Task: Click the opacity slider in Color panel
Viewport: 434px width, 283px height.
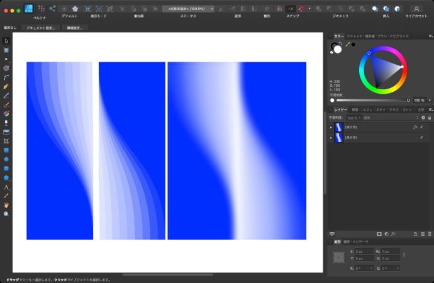Action: [371, 100]
